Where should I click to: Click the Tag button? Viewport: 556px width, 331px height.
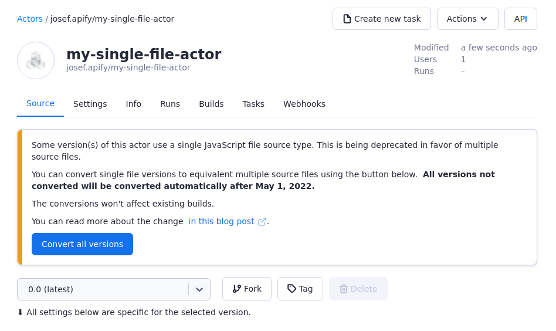[300, 289]
